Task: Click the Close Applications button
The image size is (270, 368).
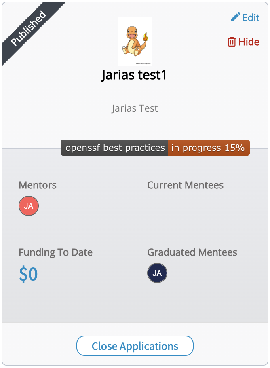Action: pyautogui.click(x=135, y=346)
